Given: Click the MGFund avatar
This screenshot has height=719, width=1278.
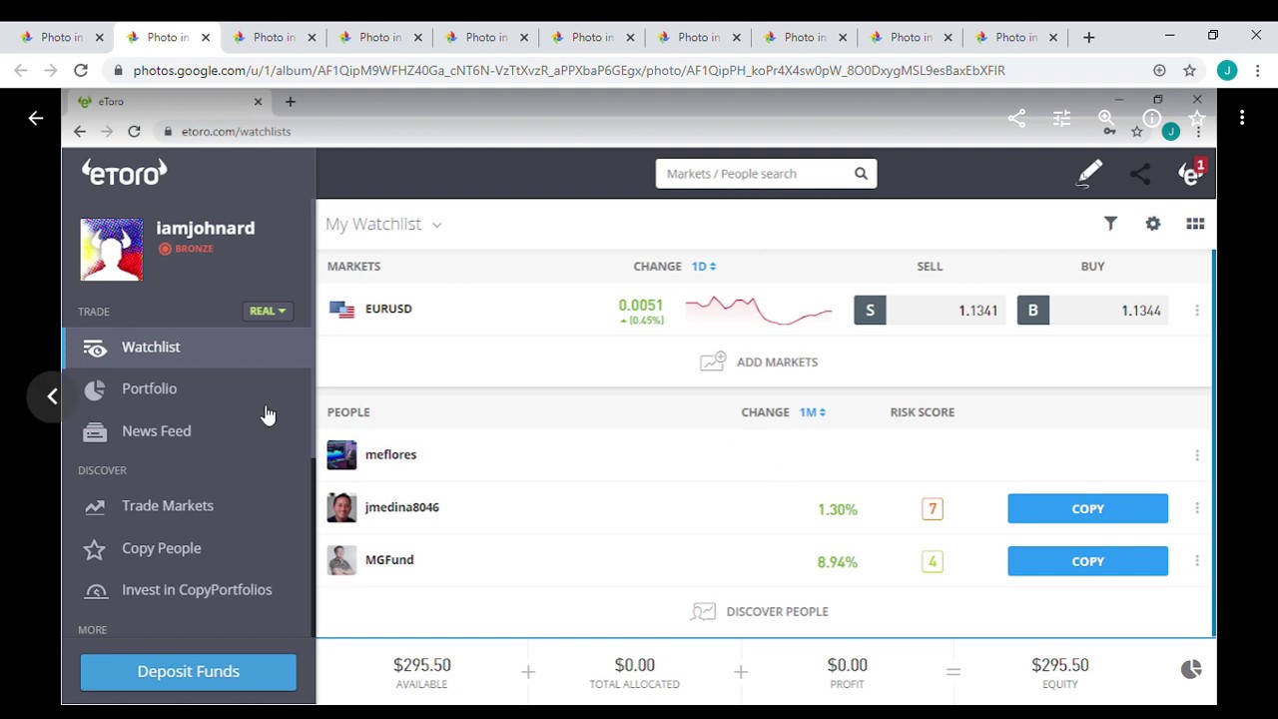Looking at the screenshot, I should click(341, 560).
